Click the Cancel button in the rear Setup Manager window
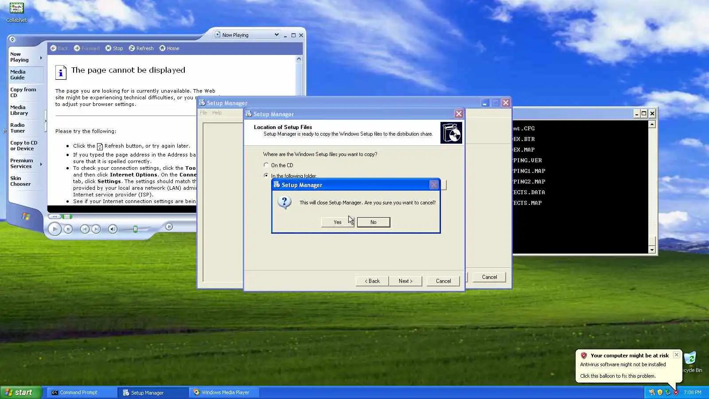 (x=489, y=277)
